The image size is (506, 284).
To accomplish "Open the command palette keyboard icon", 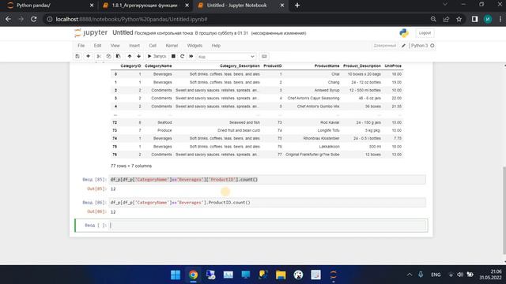I will [x=264, y=56].
